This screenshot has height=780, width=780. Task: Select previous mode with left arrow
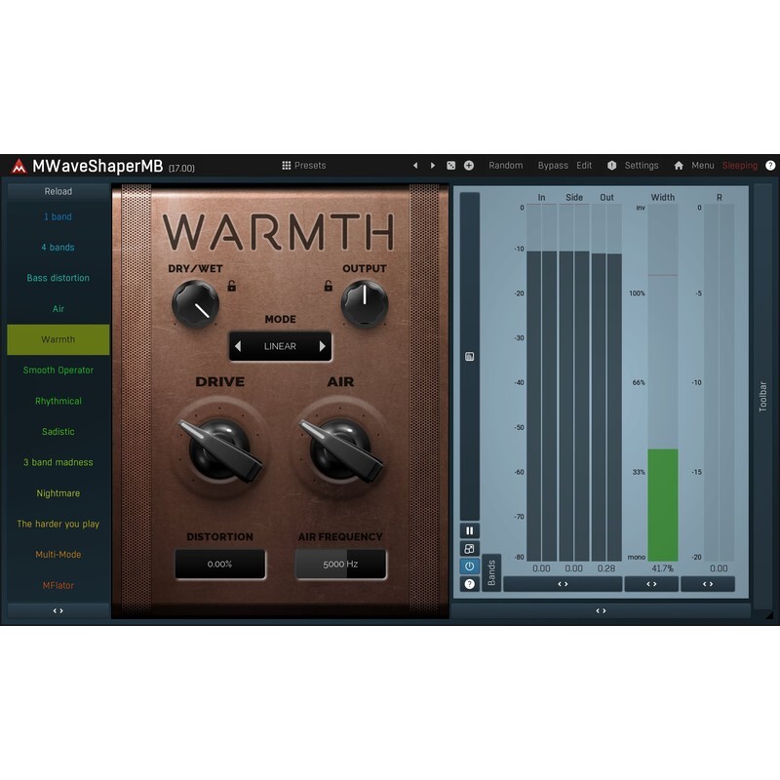click(x=238, y=346)
